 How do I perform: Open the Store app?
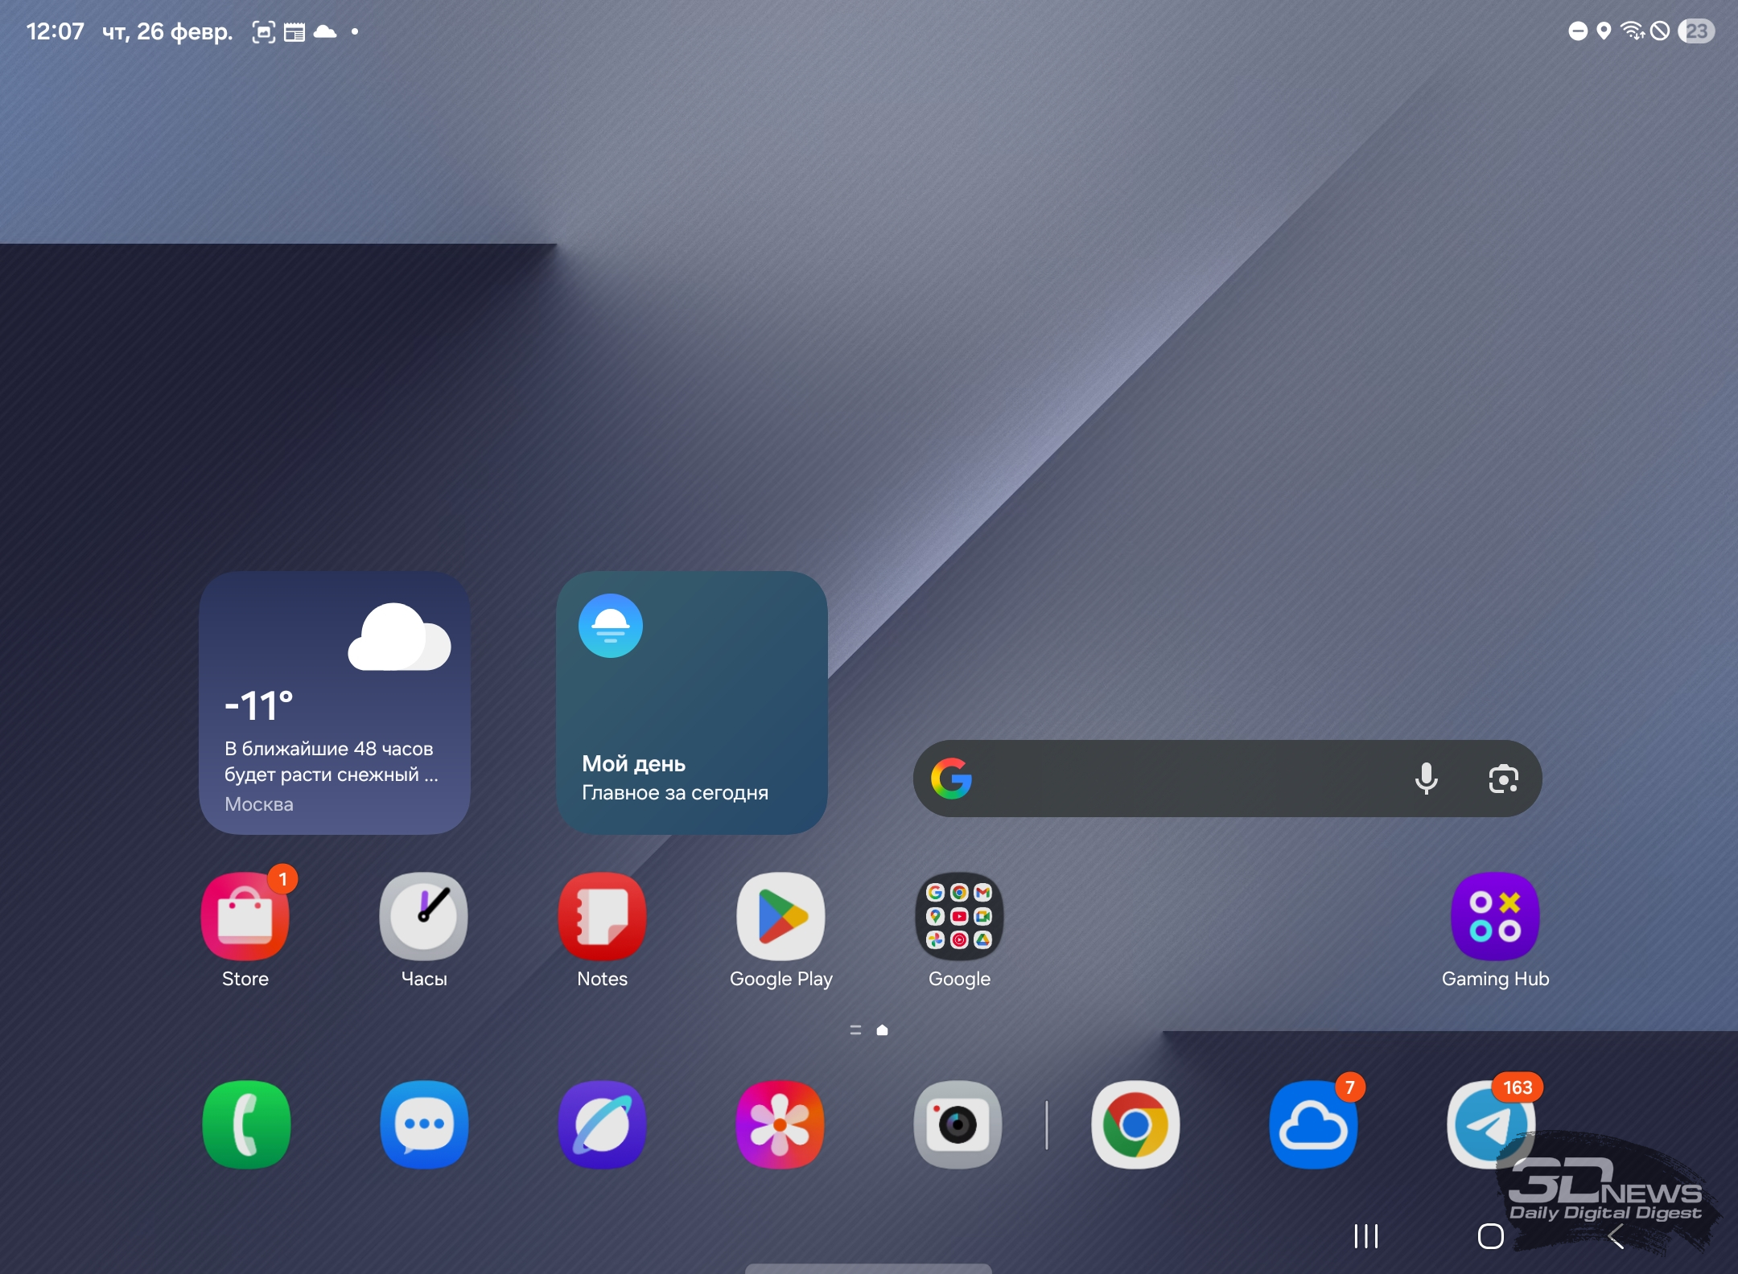(x=245, y=917)
